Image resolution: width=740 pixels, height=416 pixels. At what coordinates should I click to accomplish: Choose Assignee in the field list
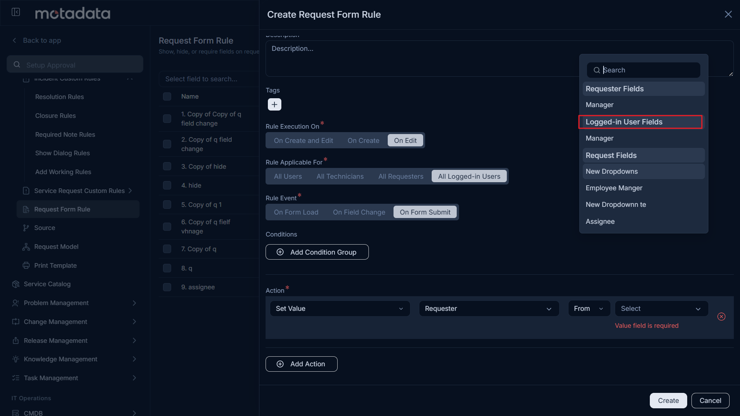644,221
